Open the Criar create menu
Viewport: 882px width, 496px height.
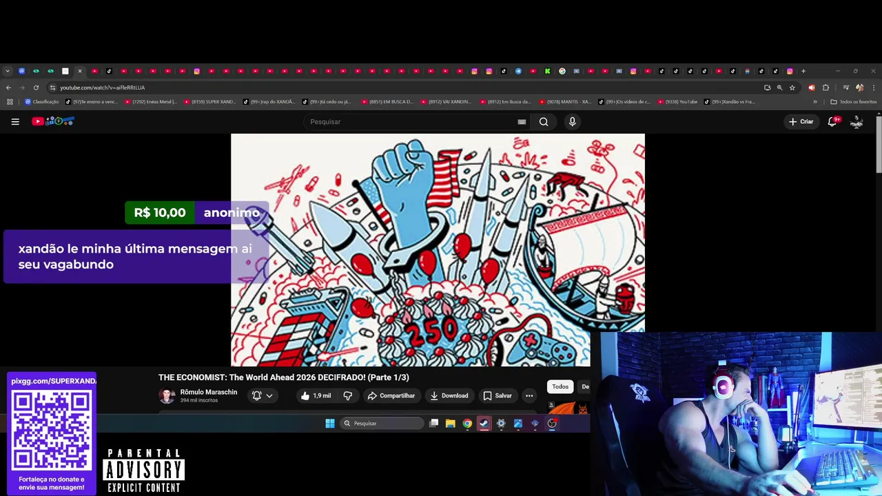click(x=801, y=121)
